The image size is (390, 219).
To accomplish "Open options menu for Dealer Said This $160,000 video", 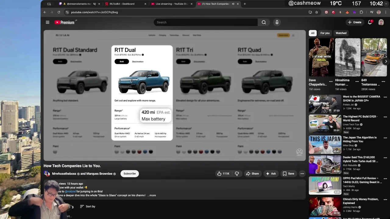I will click(385, 158).
